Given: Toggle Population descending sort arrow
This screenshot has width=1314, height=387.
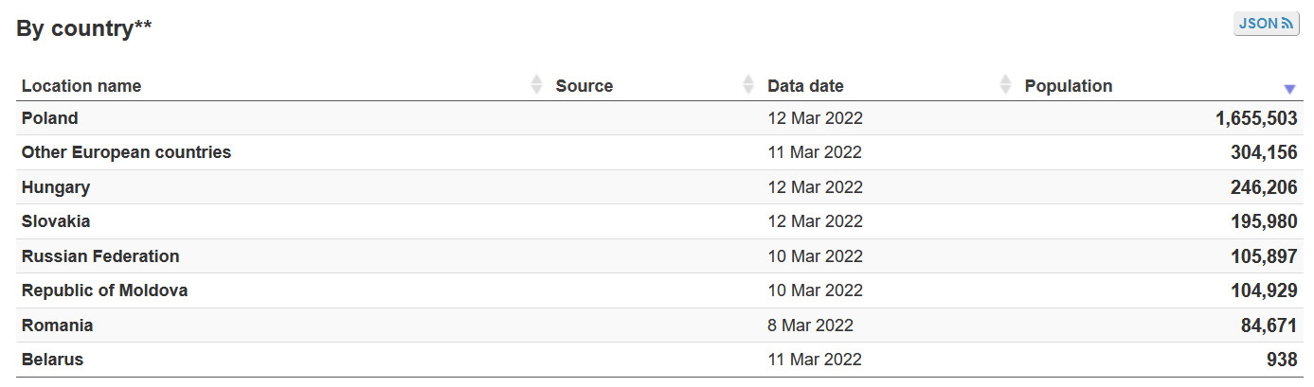Looking at the screenshot, I should pos(1289,88).
